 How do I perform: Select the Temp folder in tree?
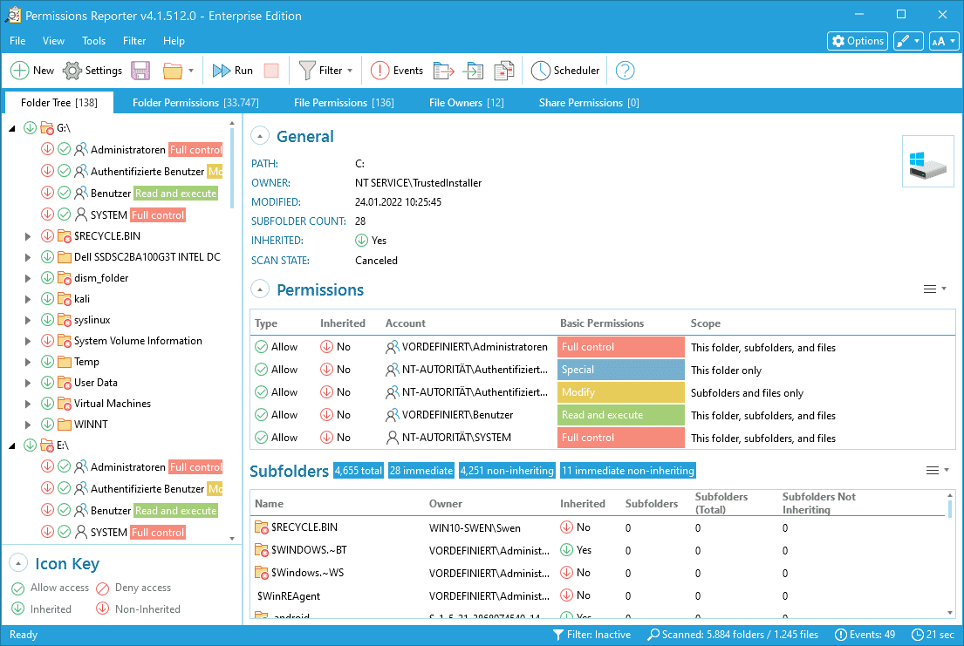(x=86, y=362)
